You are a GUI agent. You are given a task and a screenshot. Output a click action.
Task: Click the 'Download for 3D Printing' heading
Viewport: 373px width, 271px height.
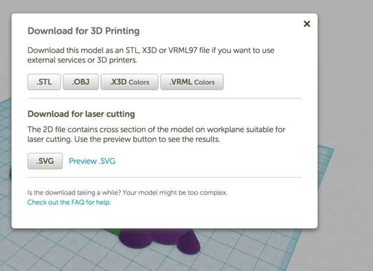(x=84, y=31)
